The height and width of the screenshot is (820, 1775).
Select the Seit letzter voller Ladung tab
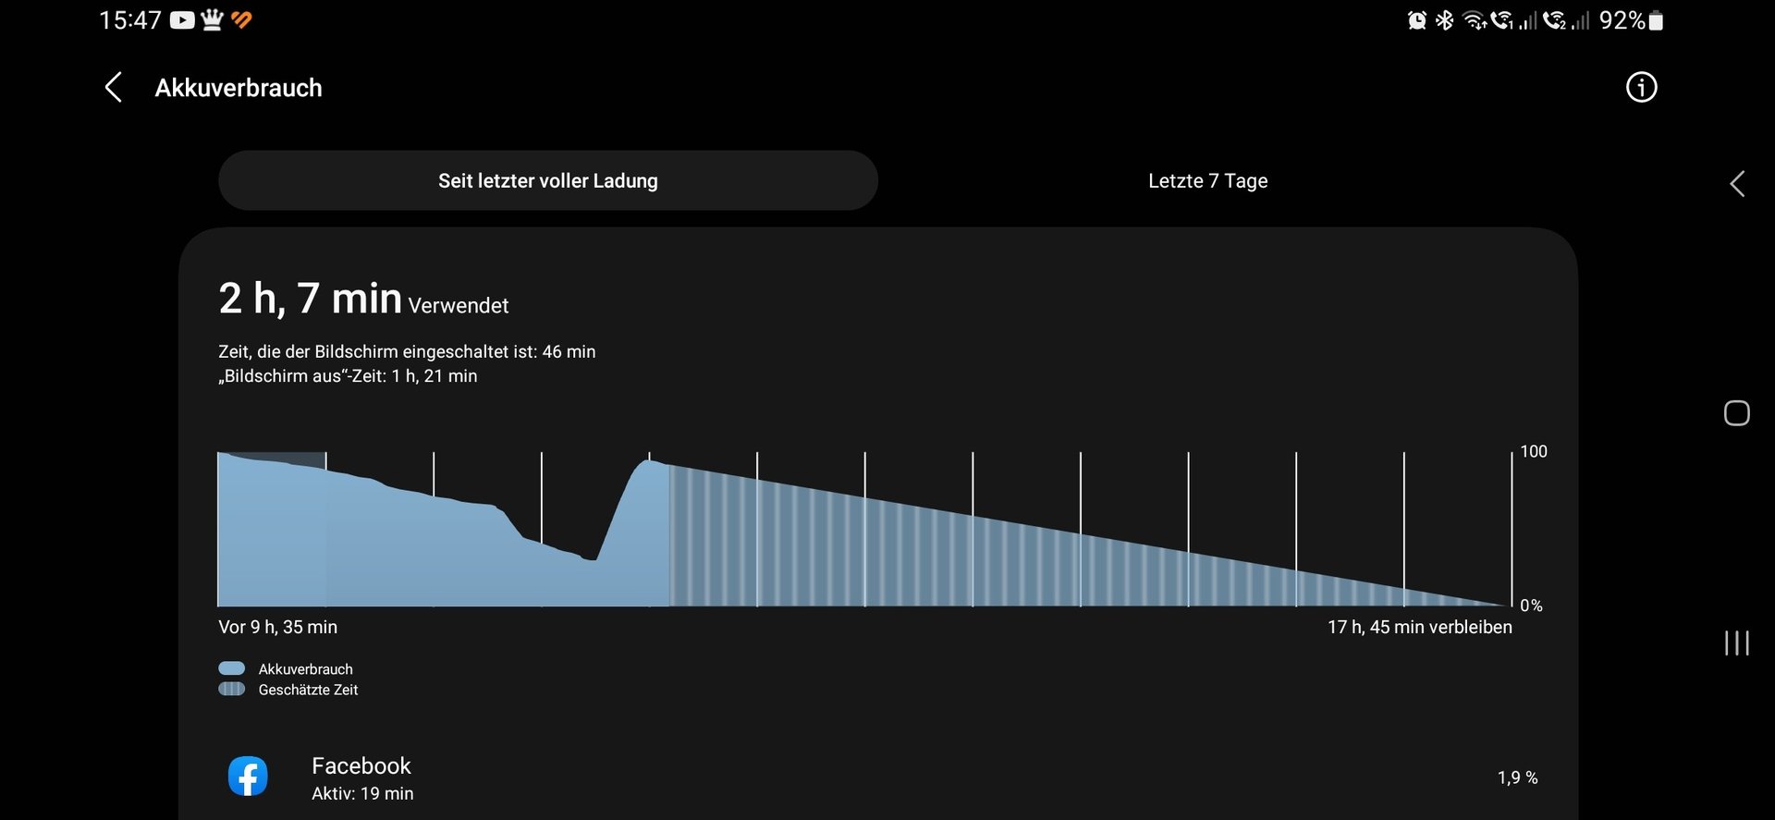[547, 181]
